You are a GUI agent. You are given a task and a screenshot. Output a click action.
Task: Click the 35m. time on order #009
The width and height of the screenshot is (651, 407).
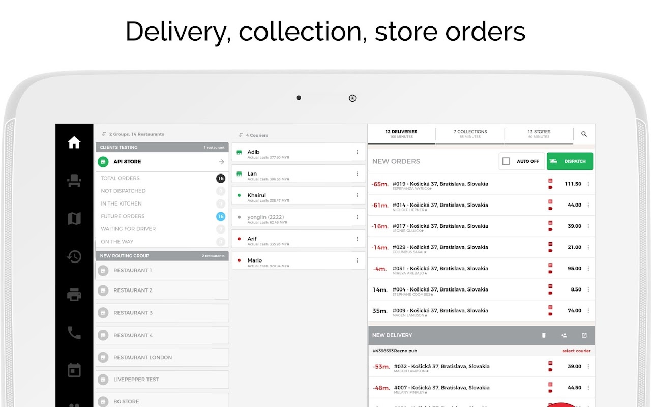[x=380, y=311]
